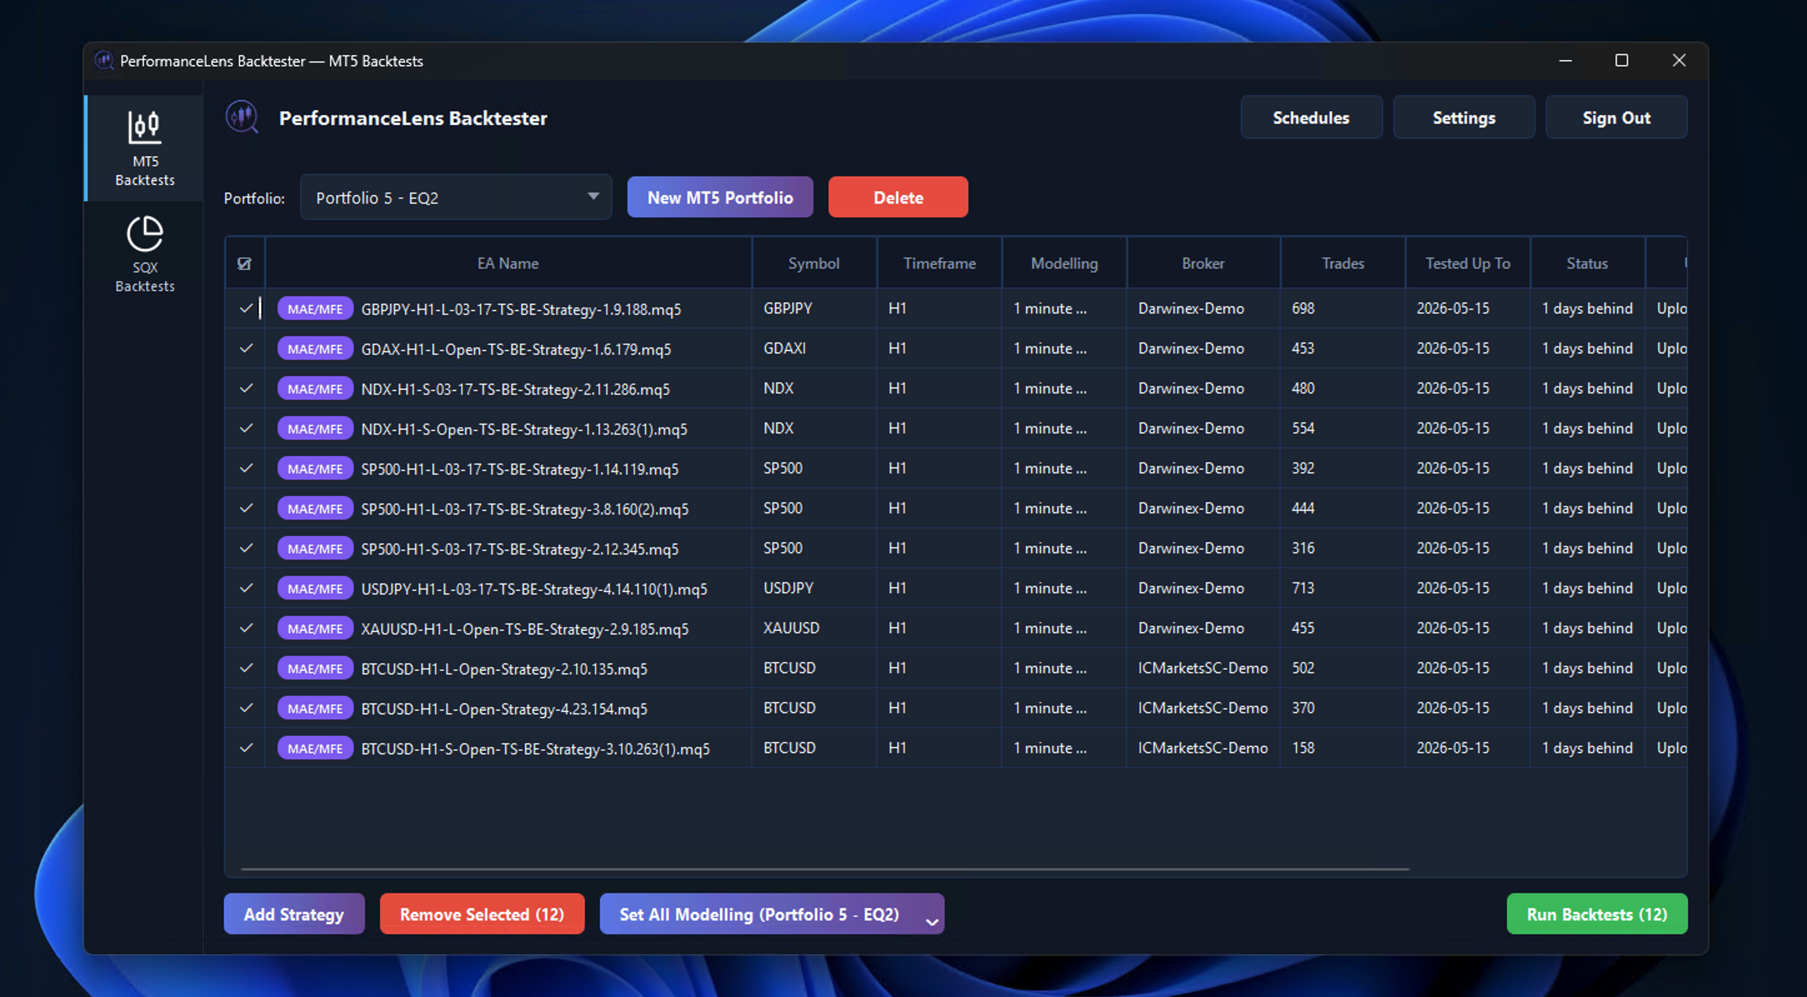Uncheck the SP500-H1-L-03-17 1.14.119 row checkbox

(x=246, y=469)
